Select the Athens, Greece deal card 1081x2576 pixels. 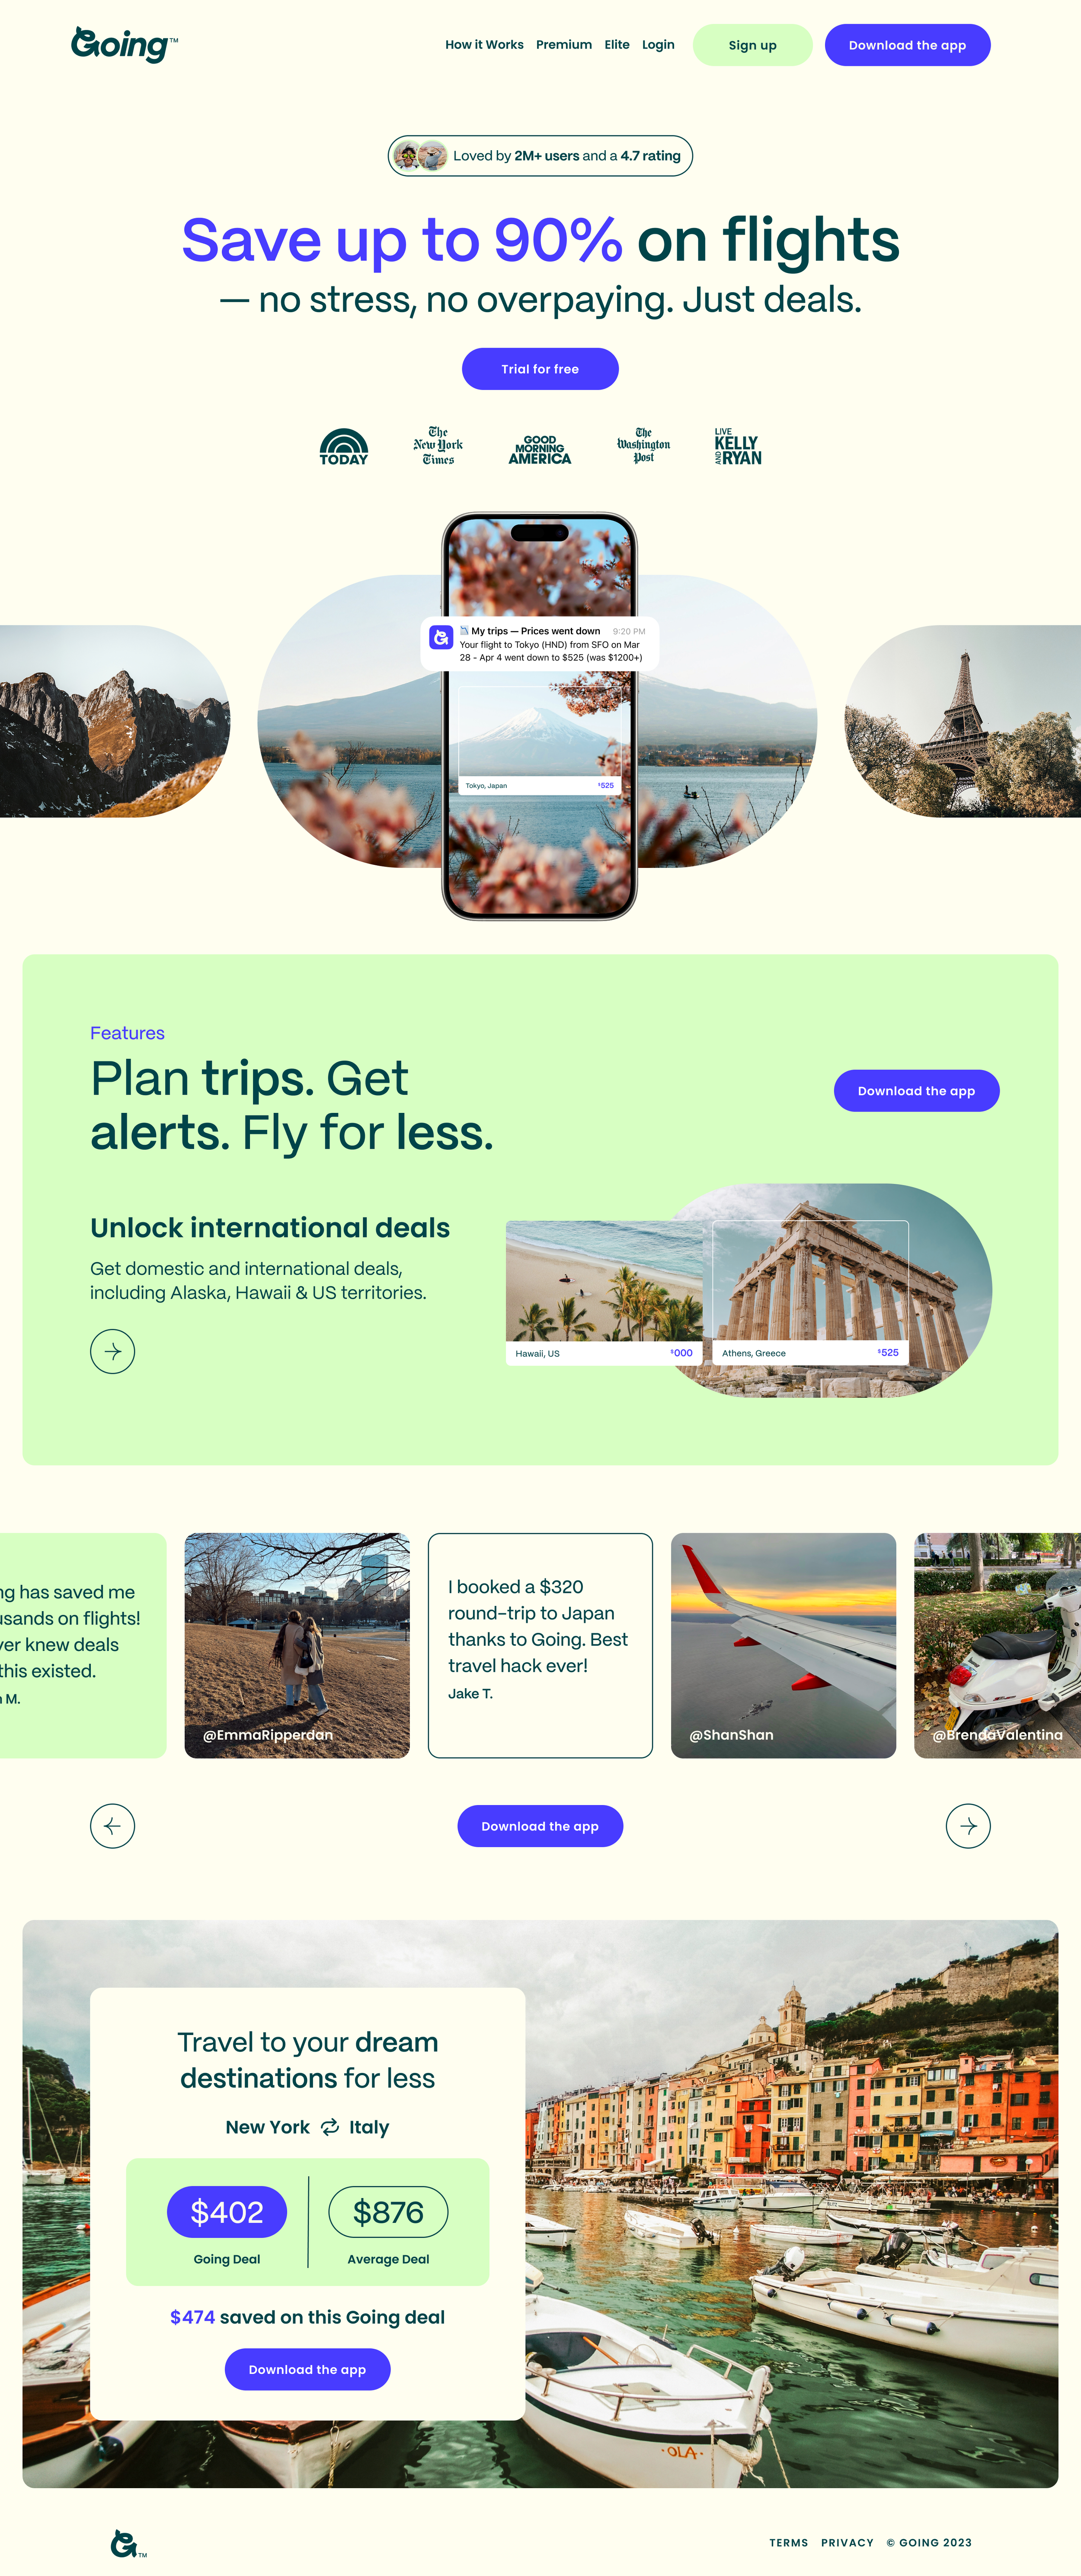pyautogui.click(x=810, y=1292)
